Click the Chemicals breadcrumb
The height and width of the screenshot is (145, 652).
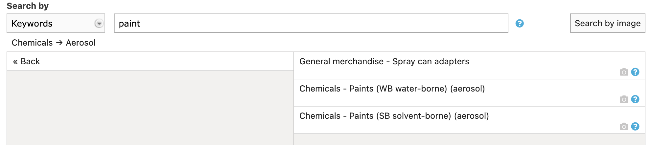(x=32, y=43)
